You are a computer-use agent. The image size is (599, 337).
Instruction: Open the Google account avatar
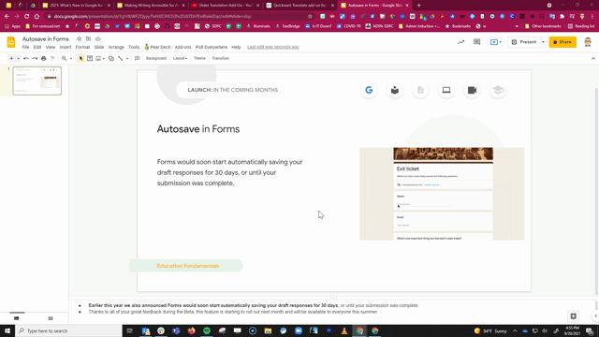point(588,42)
